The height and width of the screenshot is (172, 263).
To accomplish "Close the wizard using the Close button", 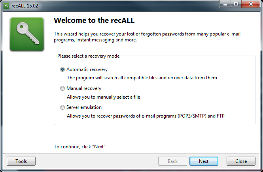I will coord(241,161).
